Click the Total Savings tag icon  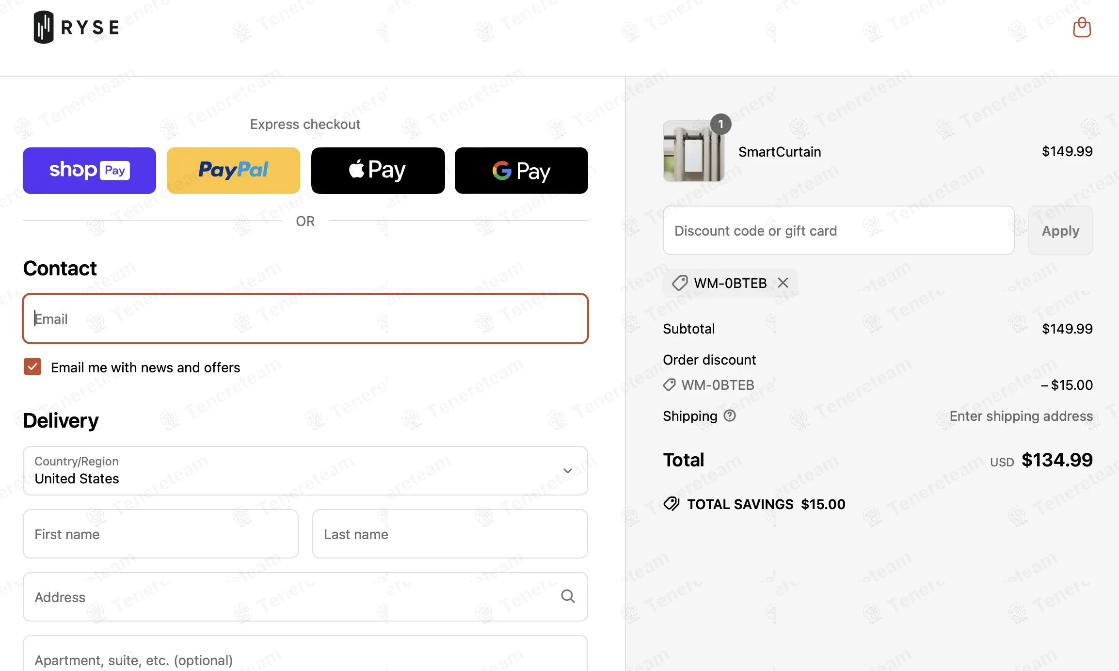(671, 504)
